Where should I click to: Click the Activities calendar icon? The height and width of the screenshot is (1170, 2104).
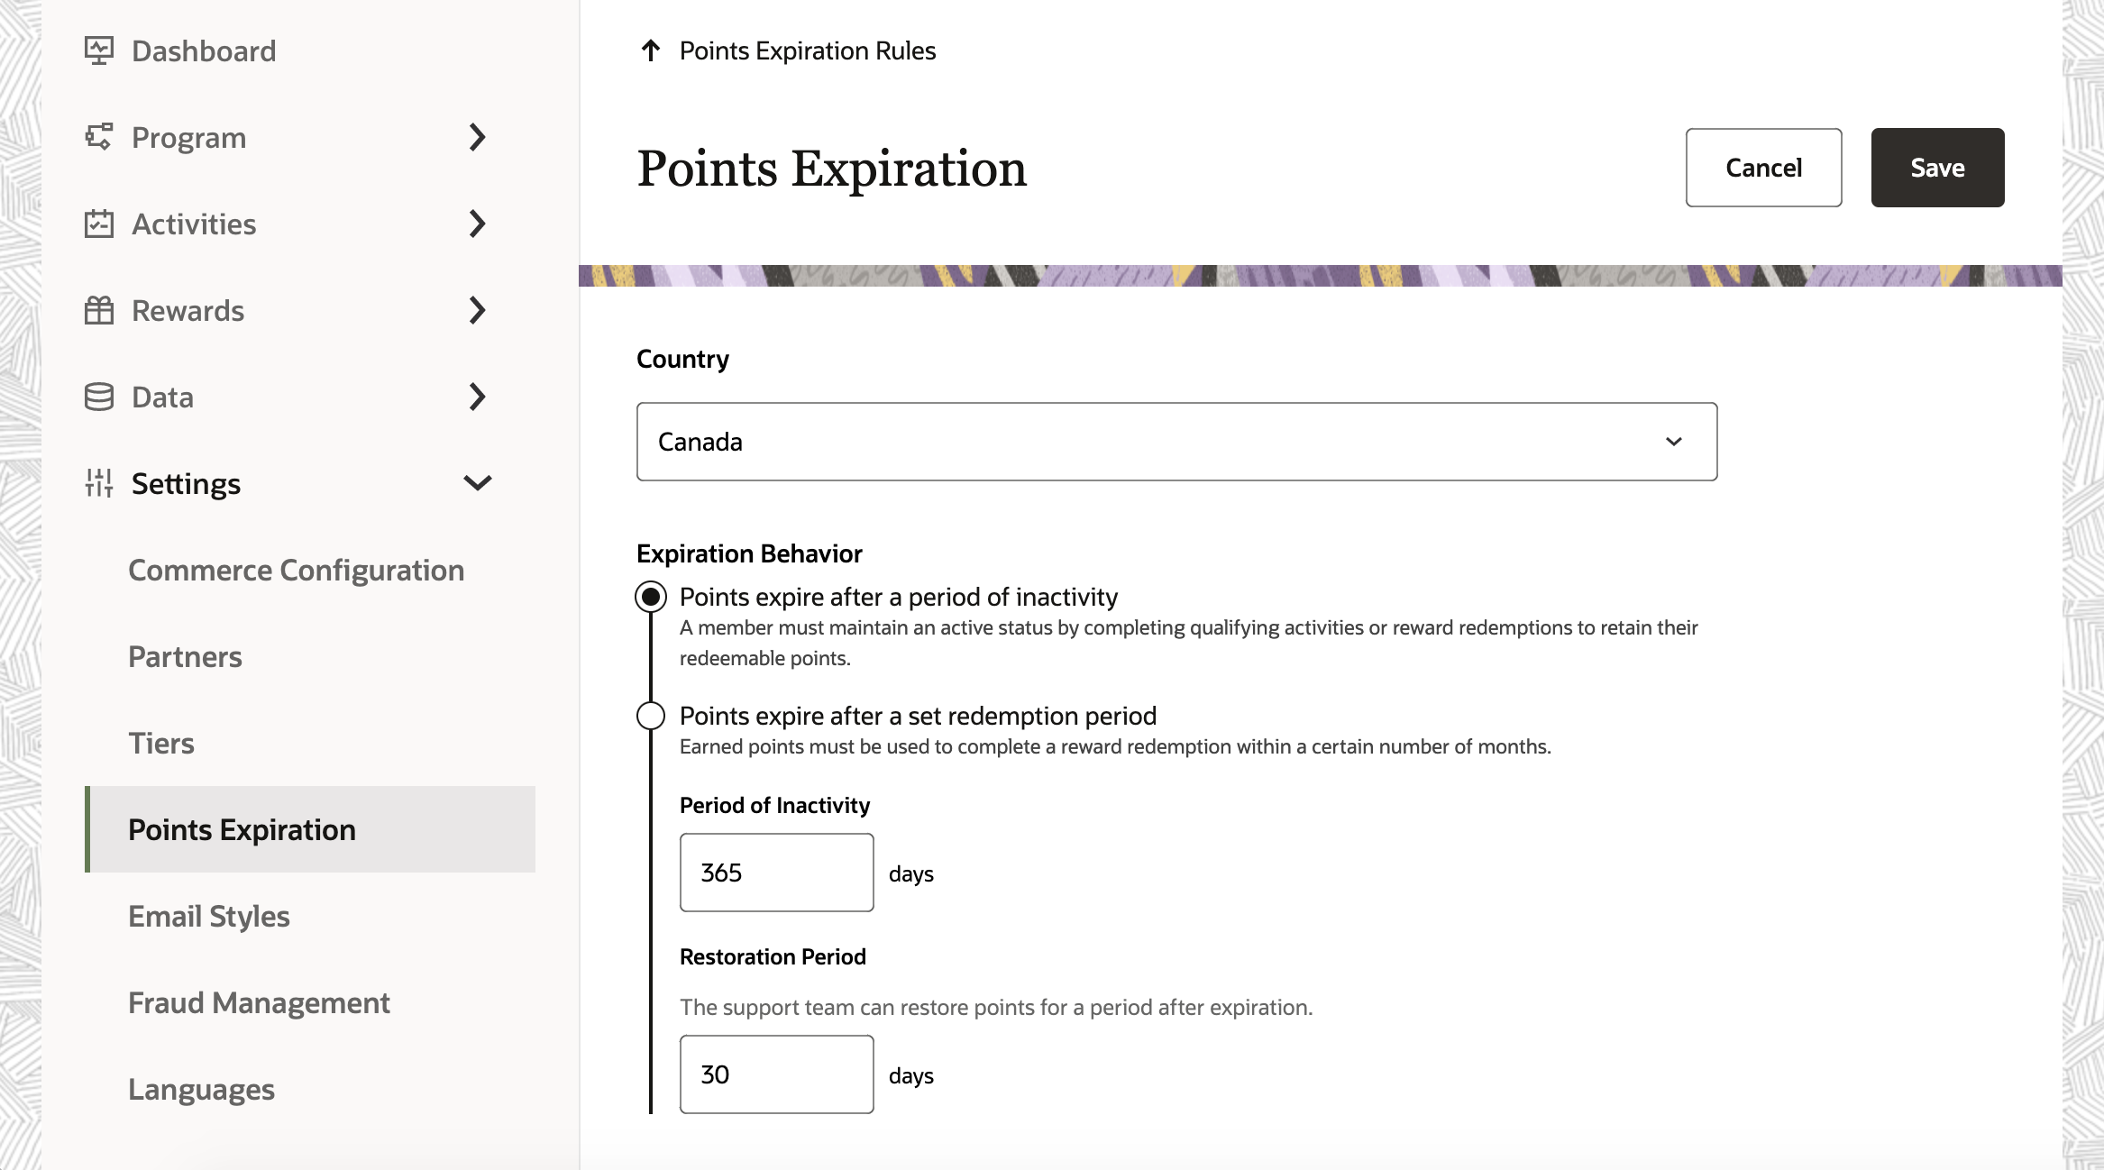(x=99, y=224)
